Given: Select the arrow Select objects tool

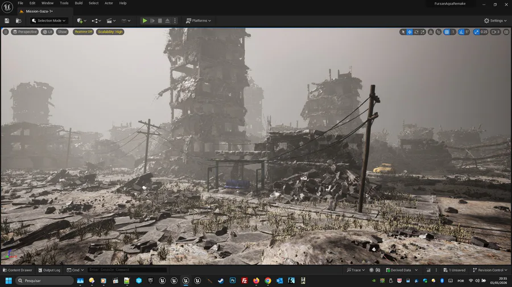Looking at the screenshot, I should (x=403, y=32).
